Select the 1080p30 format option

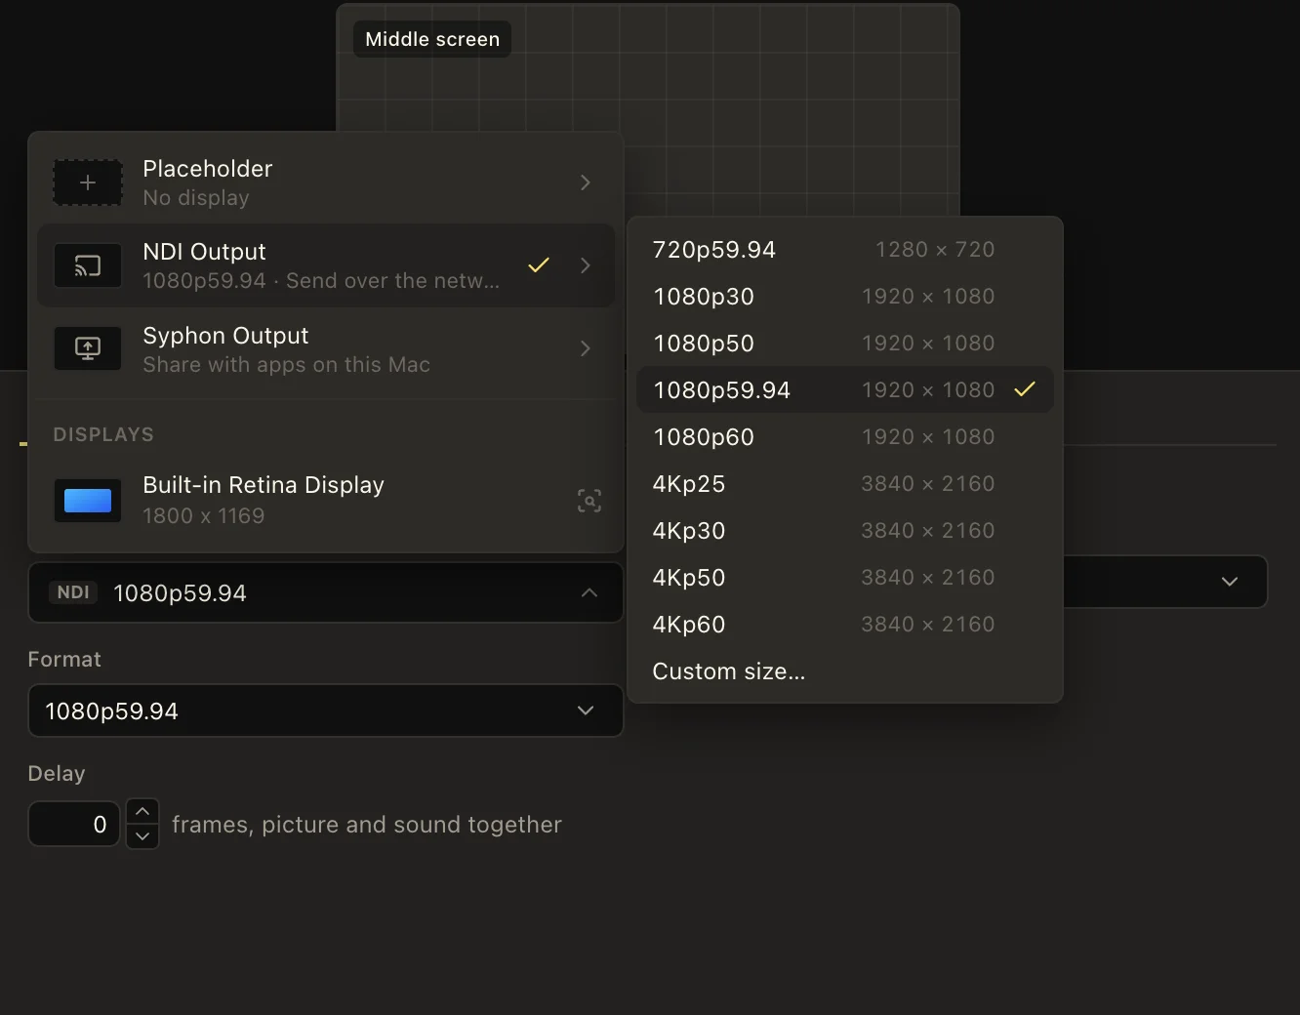[x=845, y=297]
